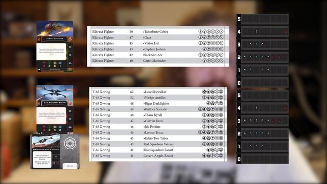Select Blue Squadron Escort in the X-wing table

click(158, 150)
